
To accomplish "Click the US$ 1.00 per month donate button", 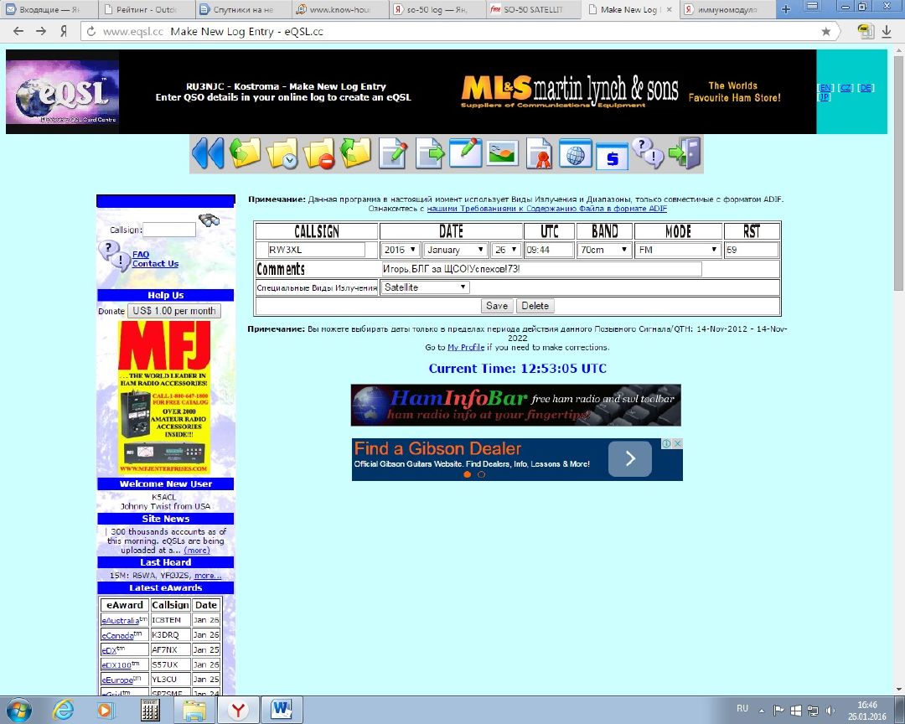I will click(x=173, y=311).
